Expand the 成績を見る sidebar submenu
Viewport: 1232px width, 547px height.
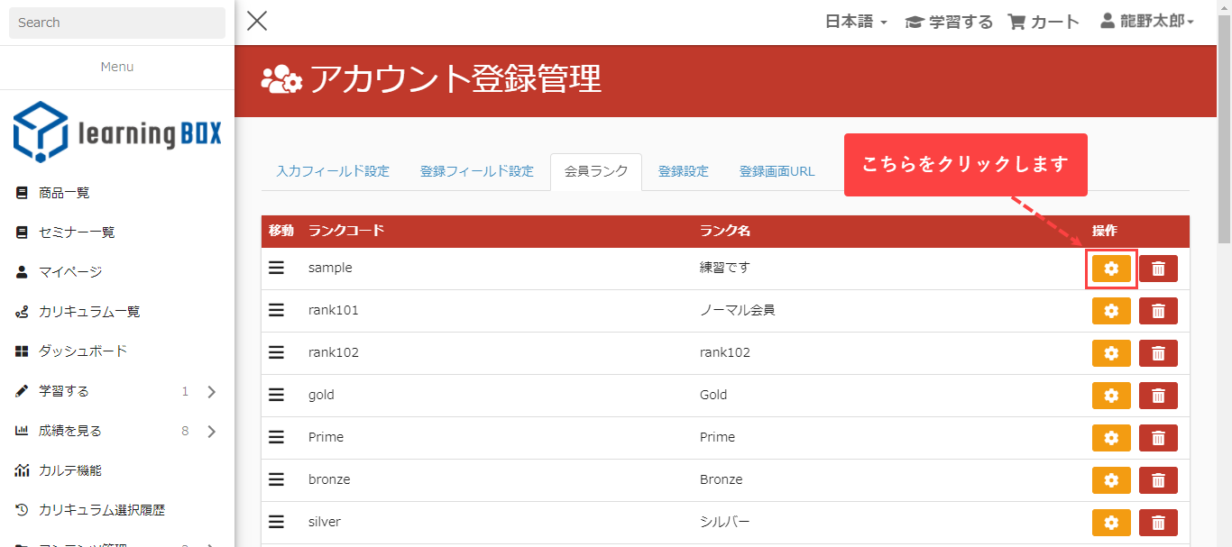point(211,431)
